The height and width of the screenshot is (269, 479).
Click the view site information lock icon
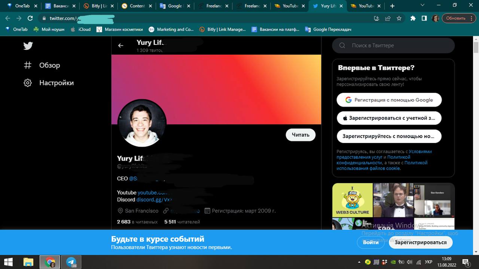pyautogui.click(x=44, y=18)
